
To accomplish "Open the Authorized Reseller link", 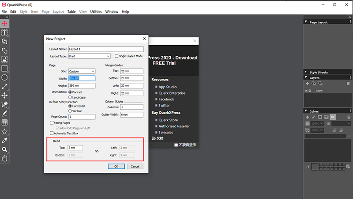I will (174, 126).
